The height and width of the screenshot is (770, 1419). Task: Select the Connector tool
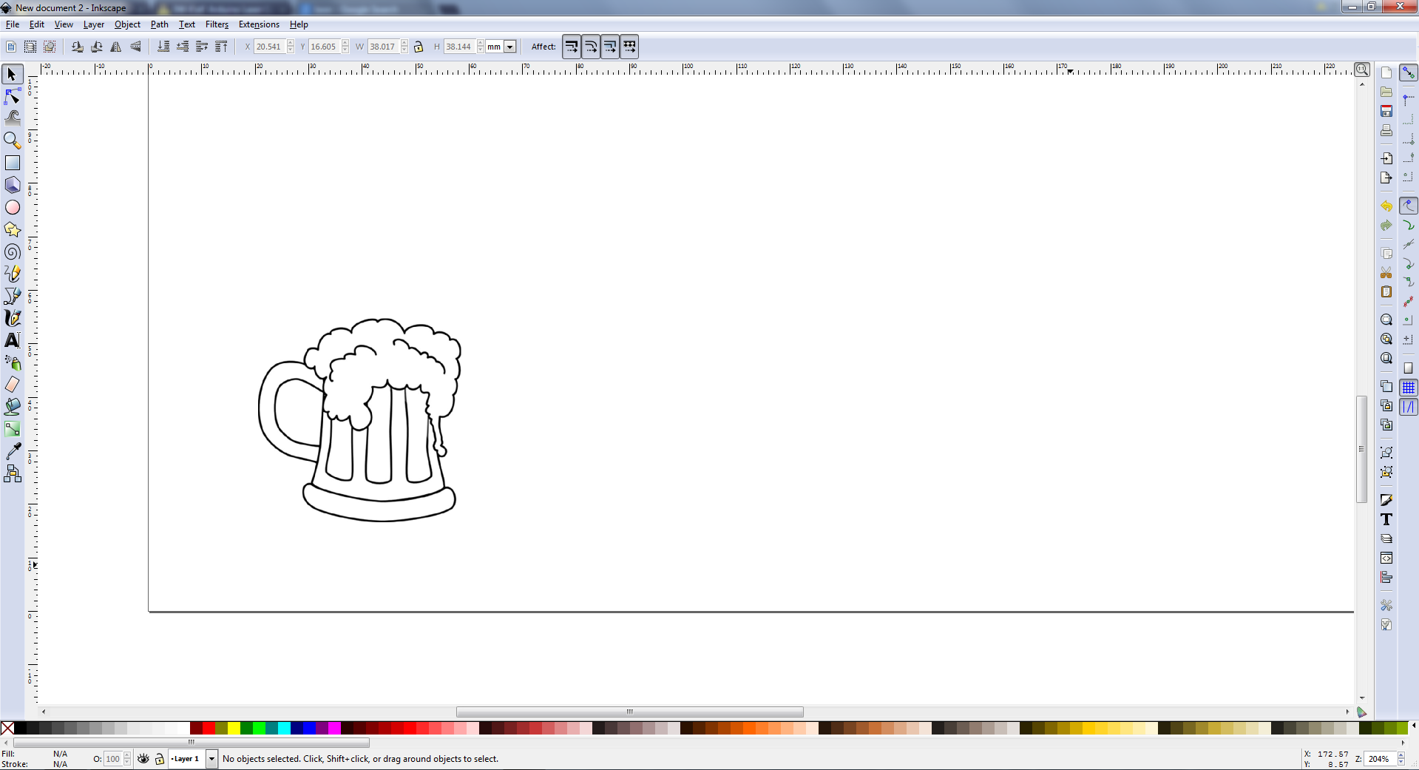point(12,473)
